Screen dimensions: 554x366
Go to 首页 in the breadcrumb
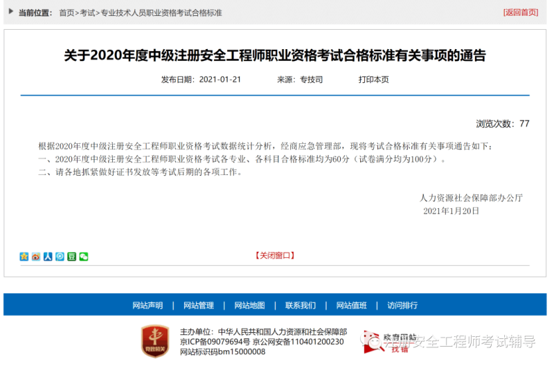[x=66, y=12]
